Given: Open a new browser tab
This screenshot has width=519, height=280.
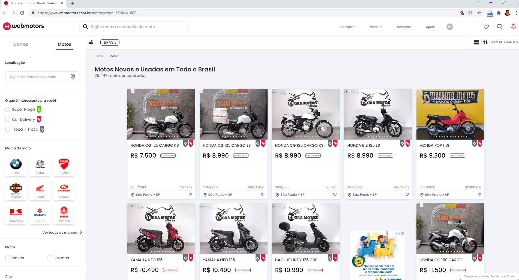Looking at the screenshot, I should (72, 3).
